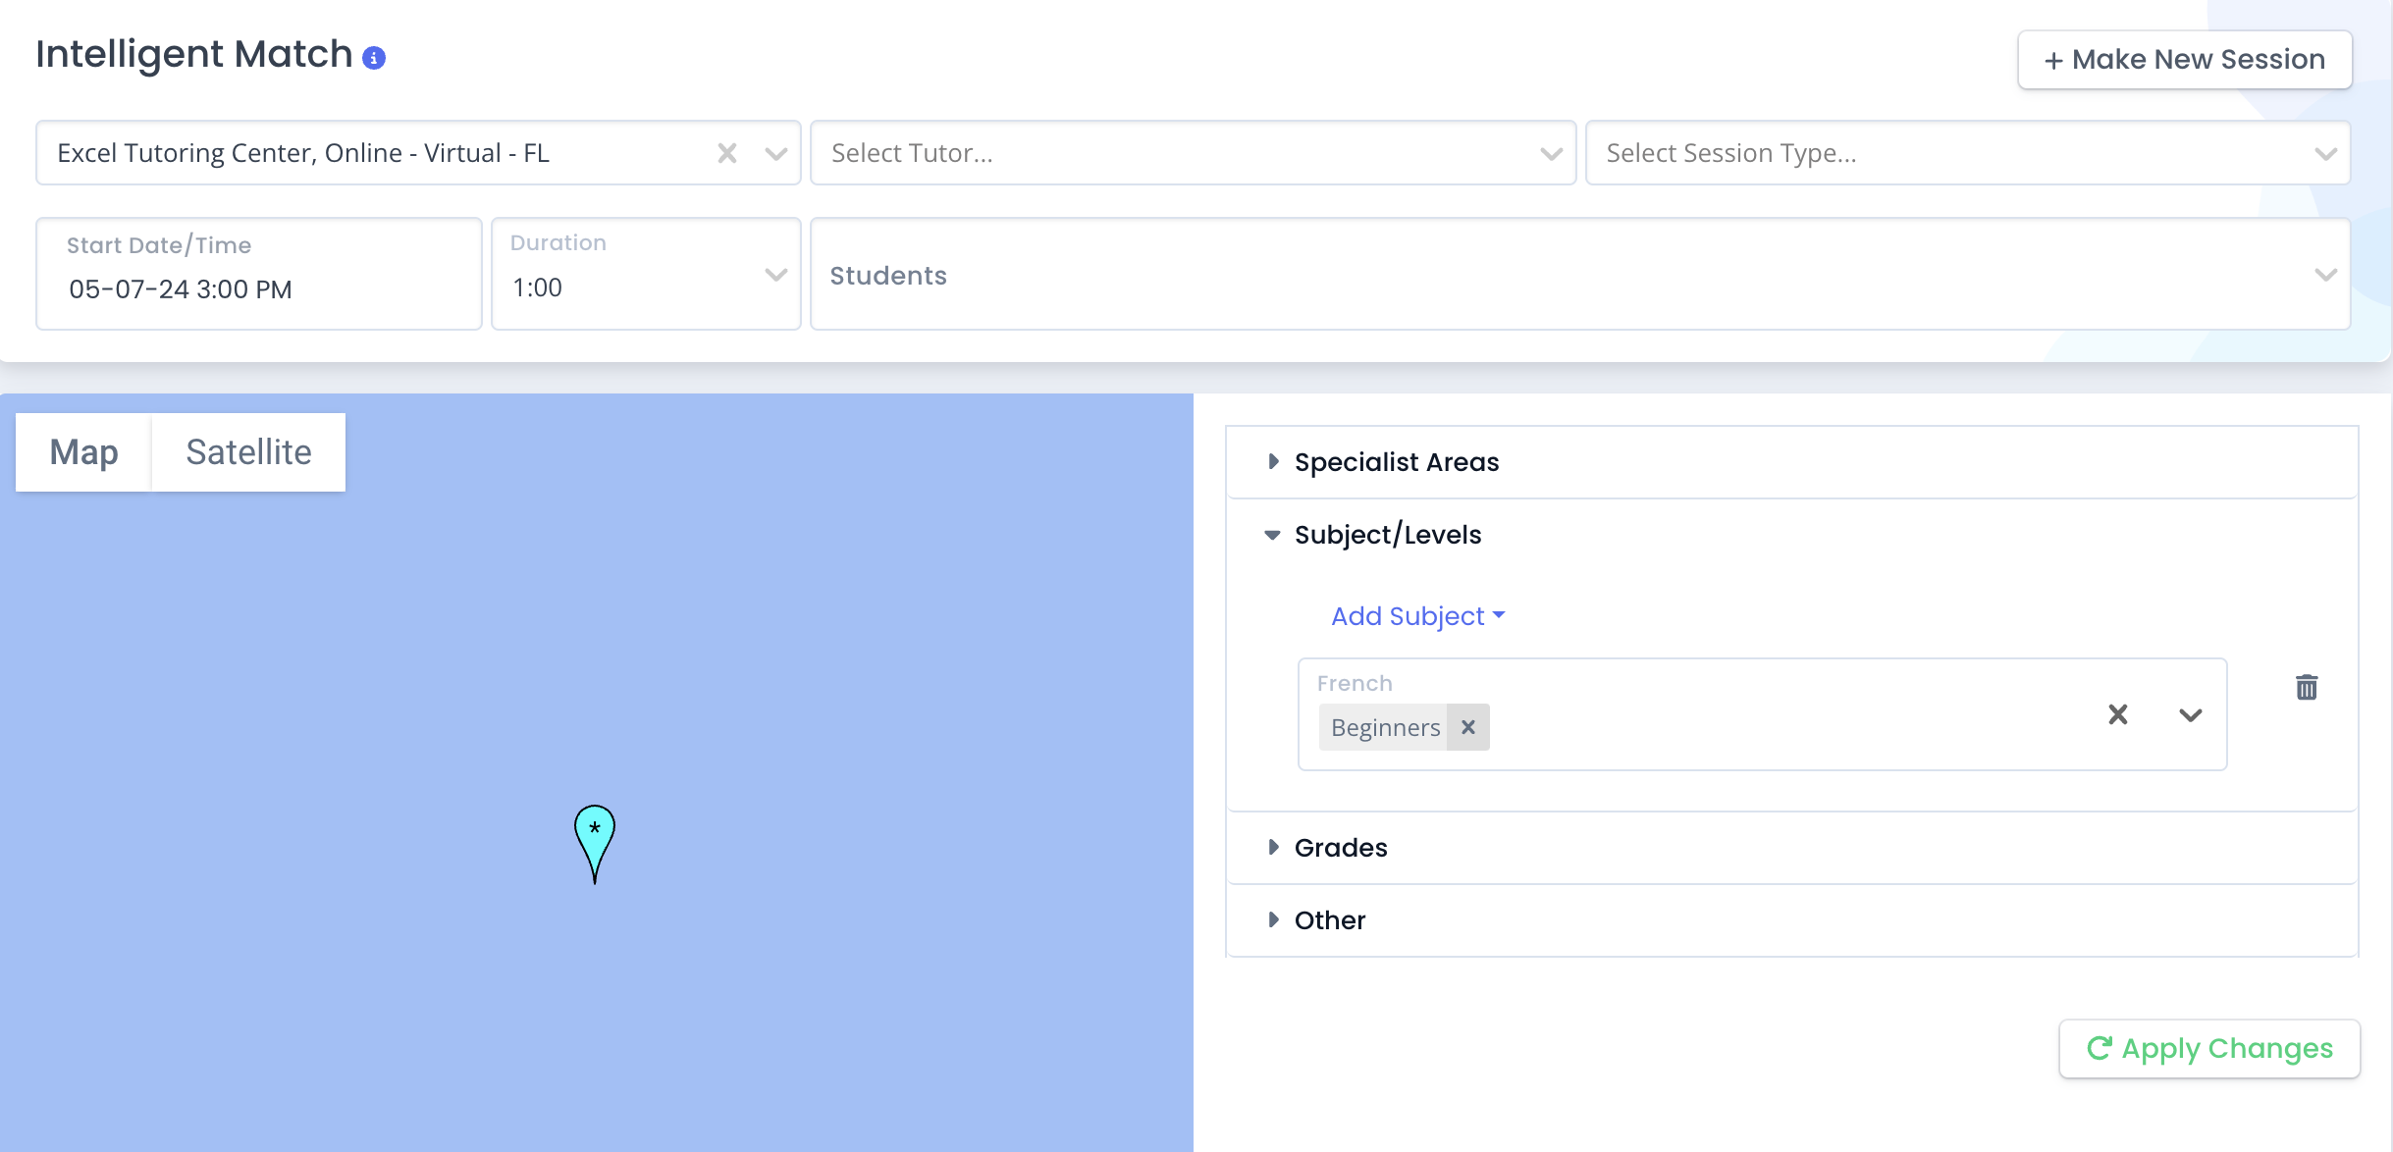Clear the Excel Tutoring Center location selection

pos(726,153)
